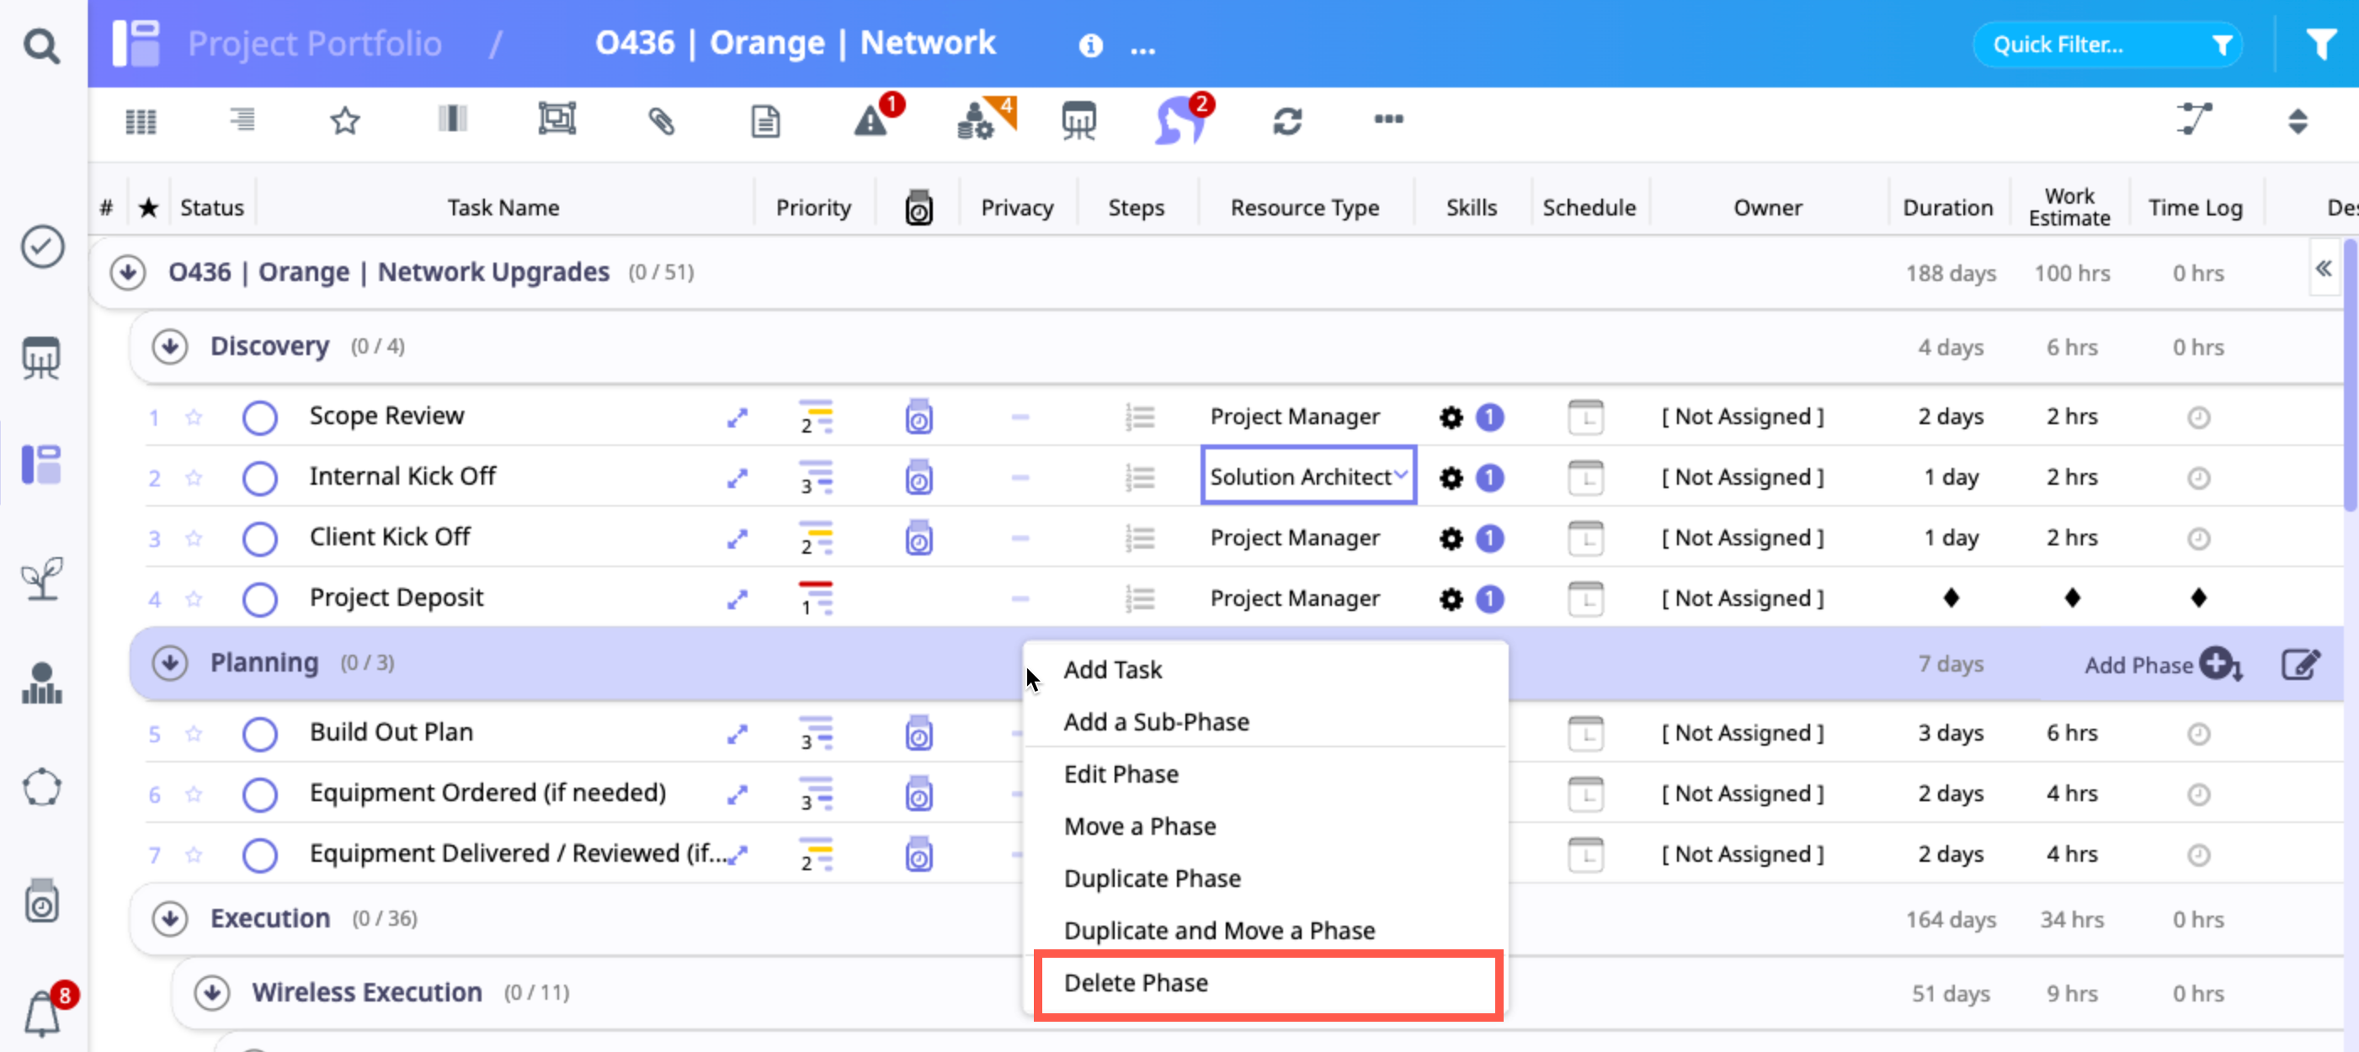2359x1052 pixels.
Task: Click the search magnifier in sidebar
Action: [x=42, y=45]
